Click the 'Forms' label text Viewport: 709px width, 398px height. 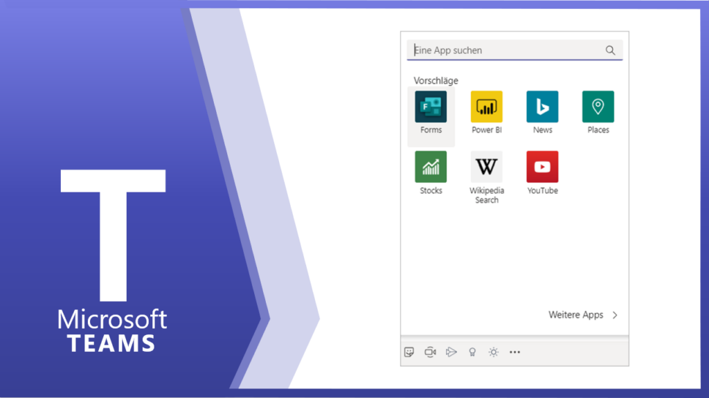pos(431,130)
